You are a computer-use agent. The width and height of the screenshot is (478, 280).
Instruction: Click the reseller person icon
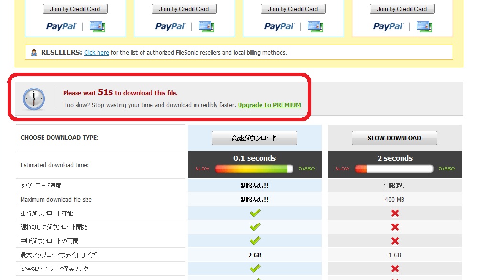(x=34, y=53)
